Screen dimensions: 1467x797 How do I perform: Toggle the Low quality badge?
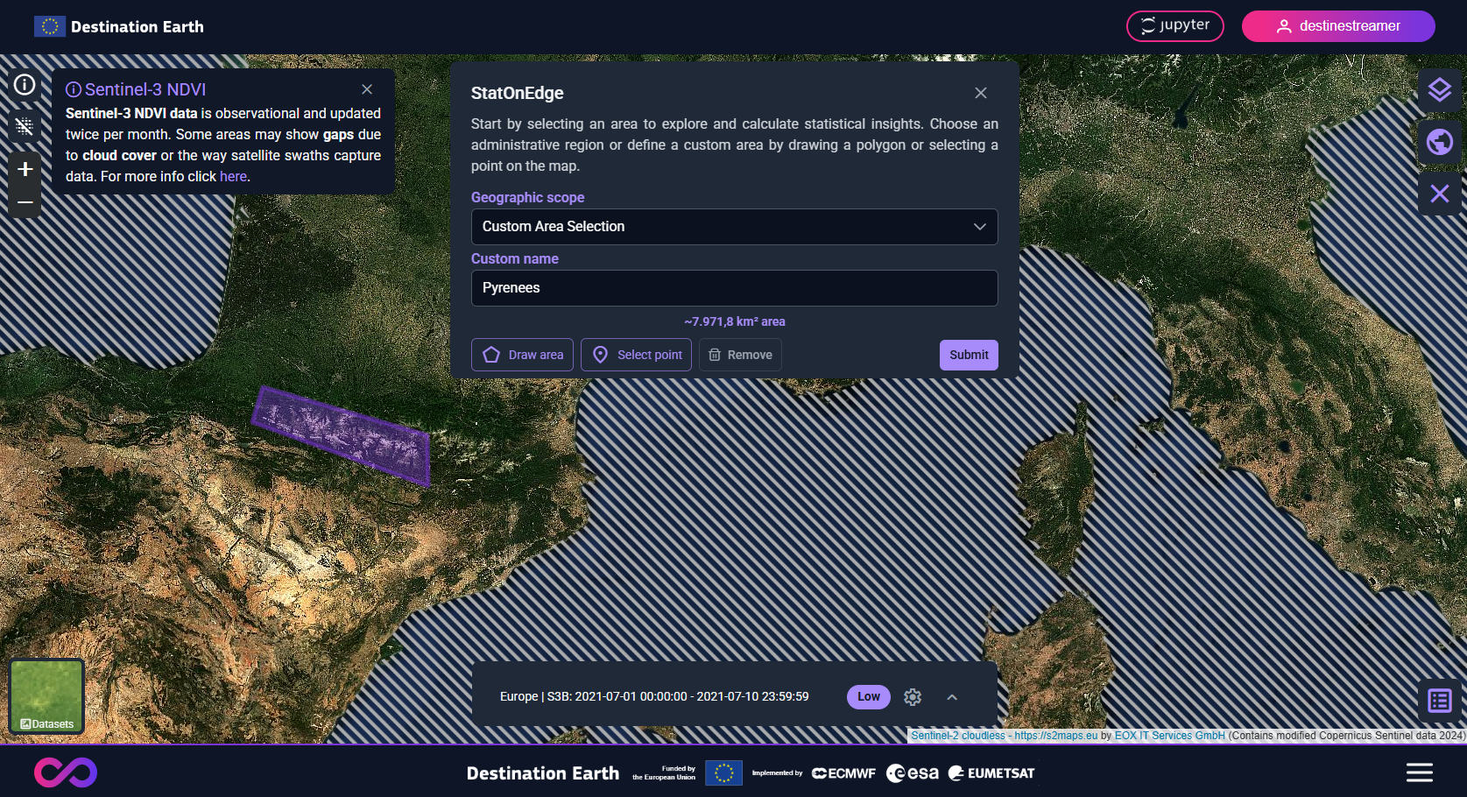click(x=868, y=697)
